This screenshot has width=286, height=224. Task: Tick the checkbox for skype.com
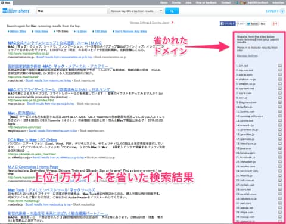tap(280, 212)
